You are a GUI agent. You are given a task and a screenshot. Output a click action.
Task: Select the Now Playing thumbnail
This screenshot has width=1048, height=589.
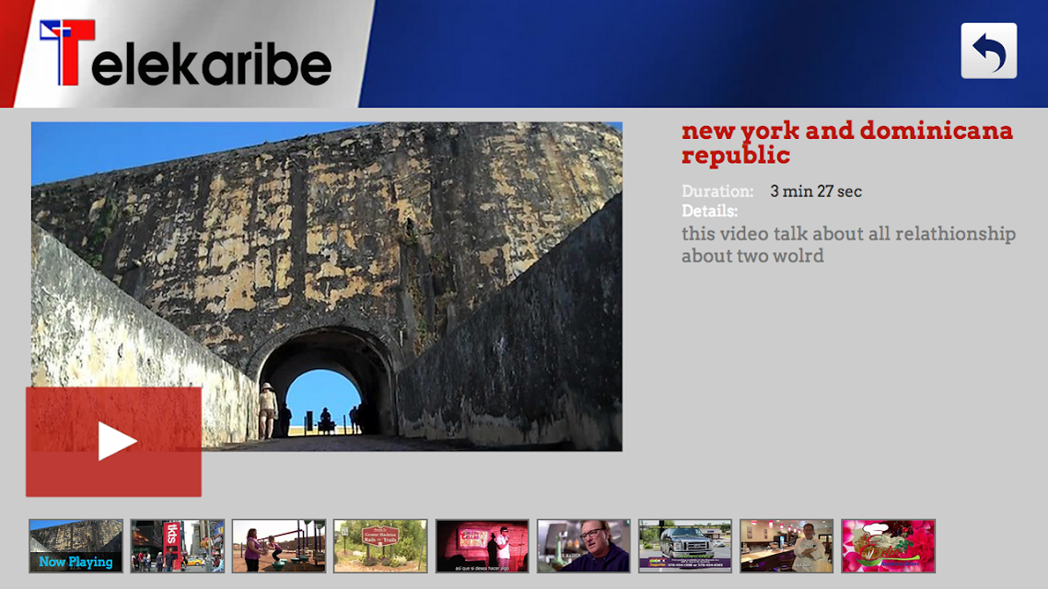click(76, 546)
